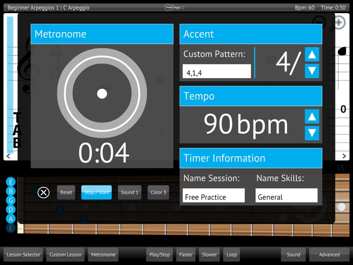
Task: Toggle the Loop button
Action: pyautogui.click(x=232, y=255)
